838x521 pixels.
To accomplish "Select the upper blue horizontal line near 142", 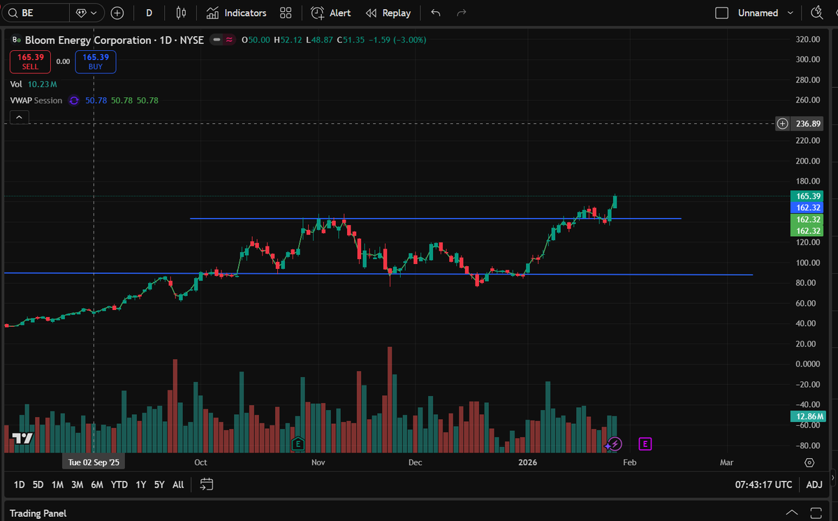I will [436, 219].
